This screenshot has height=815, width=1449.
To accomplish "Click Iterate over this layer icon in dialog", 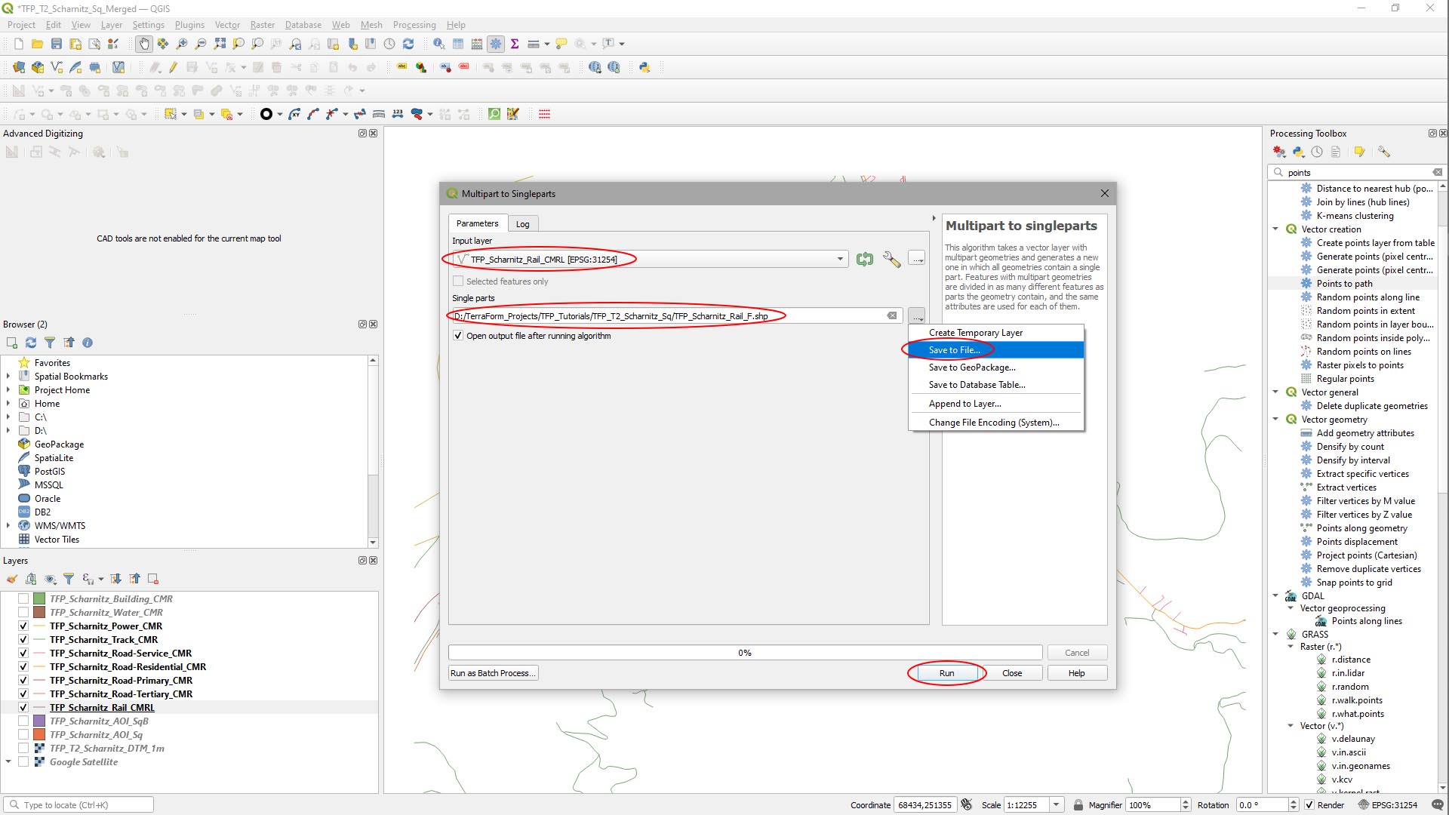I will tap(865, 259).
